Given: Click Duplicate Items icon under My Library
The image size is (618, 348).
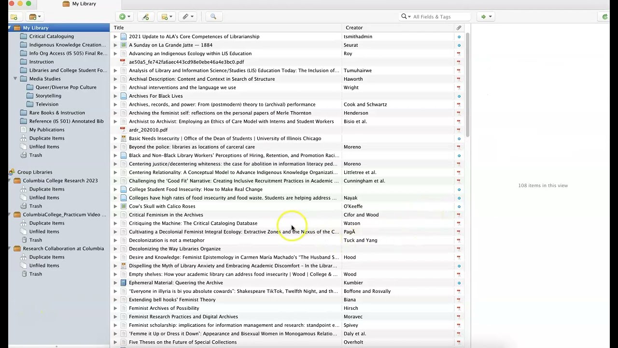Looking at the screenshot, I should (24, 138).
